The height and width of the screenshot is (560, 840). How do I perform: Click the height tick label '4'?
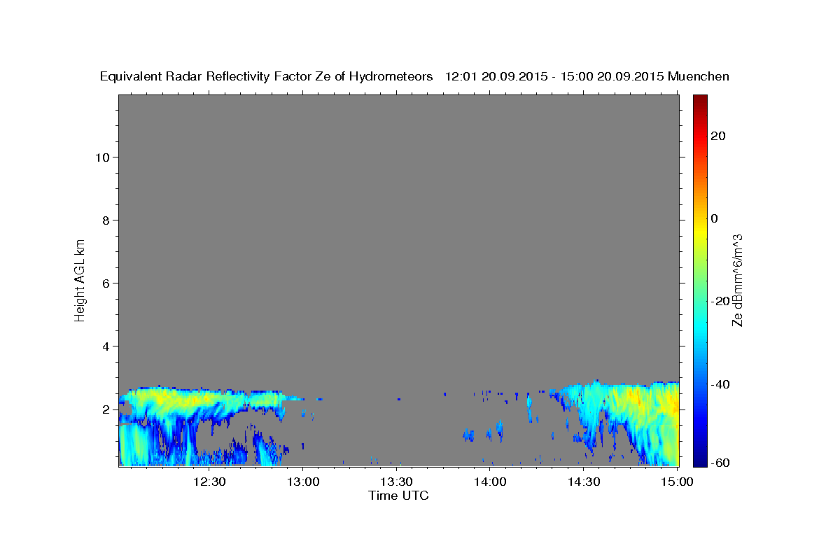[x=106, y=346]
